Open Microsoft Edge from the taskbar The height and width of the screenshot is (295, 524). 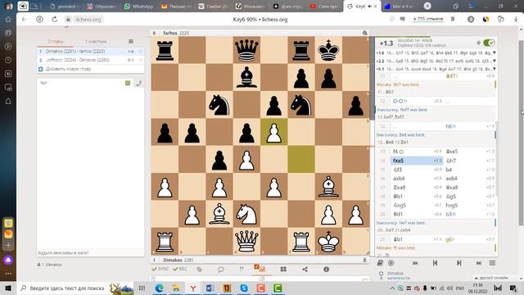pos(160,288)
